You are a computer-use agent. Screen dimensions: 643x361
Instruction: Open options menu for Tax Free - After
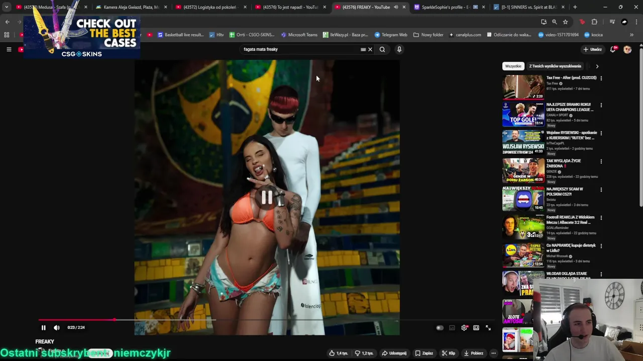click(601, 78)
